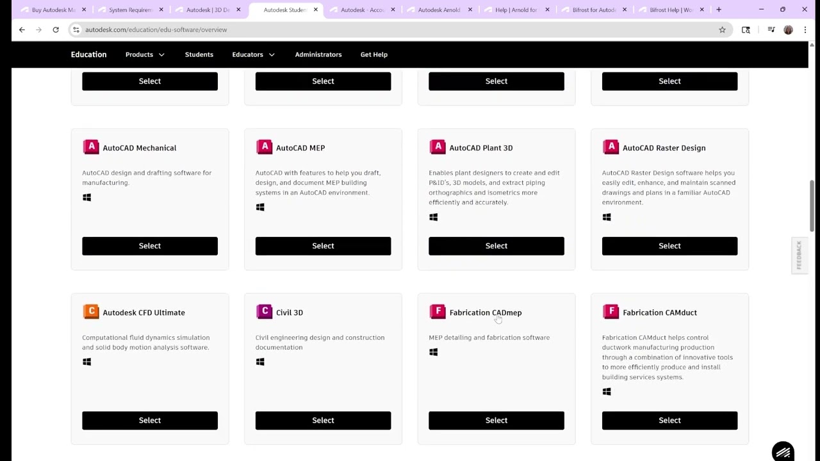Click the Windows logo under AutoCAD Raster Design
This screenshot has width=820, height=461.
pyautogui.click(x=607, y=217)
